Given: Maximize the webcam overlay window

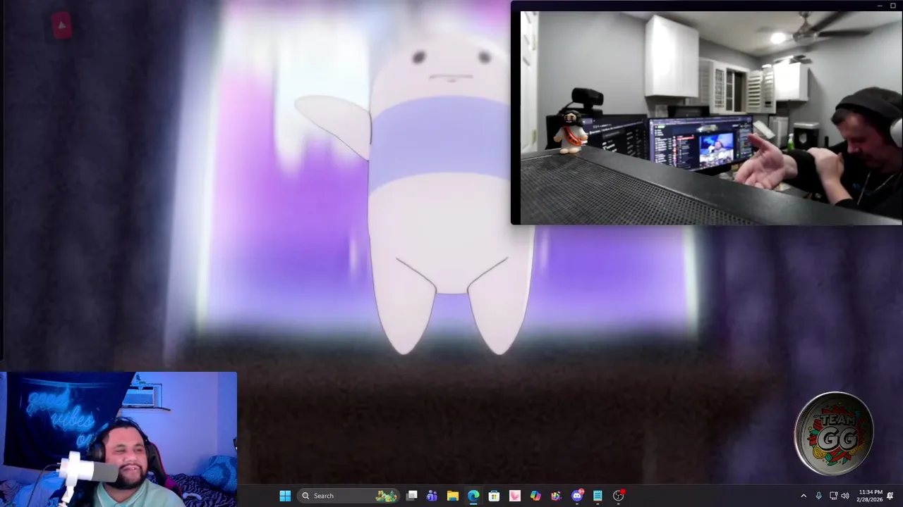Looking at the screenshot, I should pos(893,6).
